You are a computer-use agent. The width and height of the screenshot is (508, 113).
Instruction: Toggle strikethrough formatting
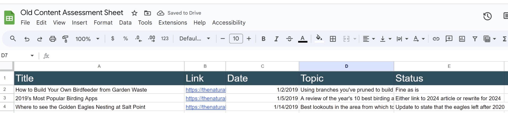click(289, 39)
